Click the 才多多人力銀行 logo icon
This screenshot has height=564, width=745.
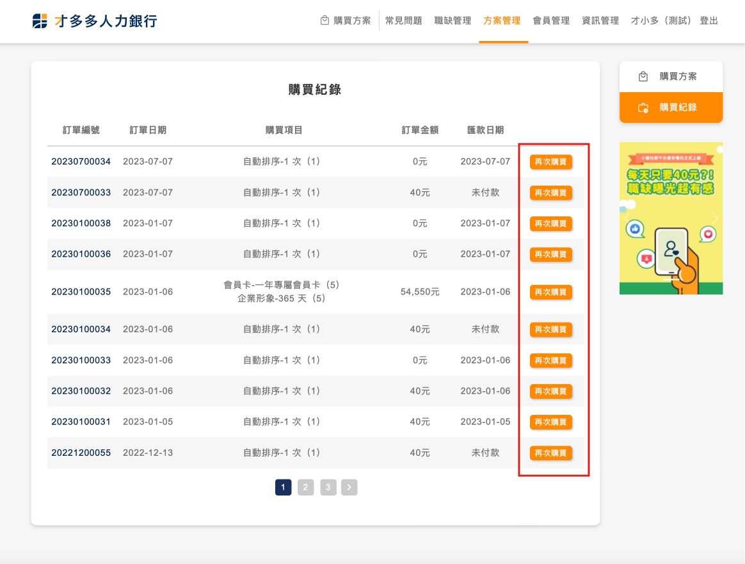click(40, 21)
